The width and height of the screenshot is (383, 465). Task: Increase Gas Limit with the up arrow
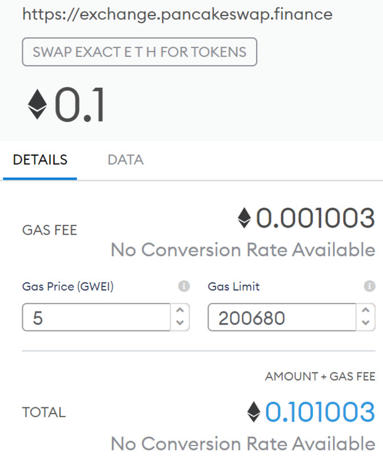(x=365, y=311)
